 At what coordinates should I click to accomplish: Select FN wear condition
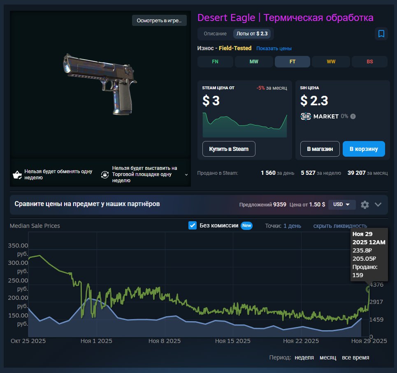(215, 62)
